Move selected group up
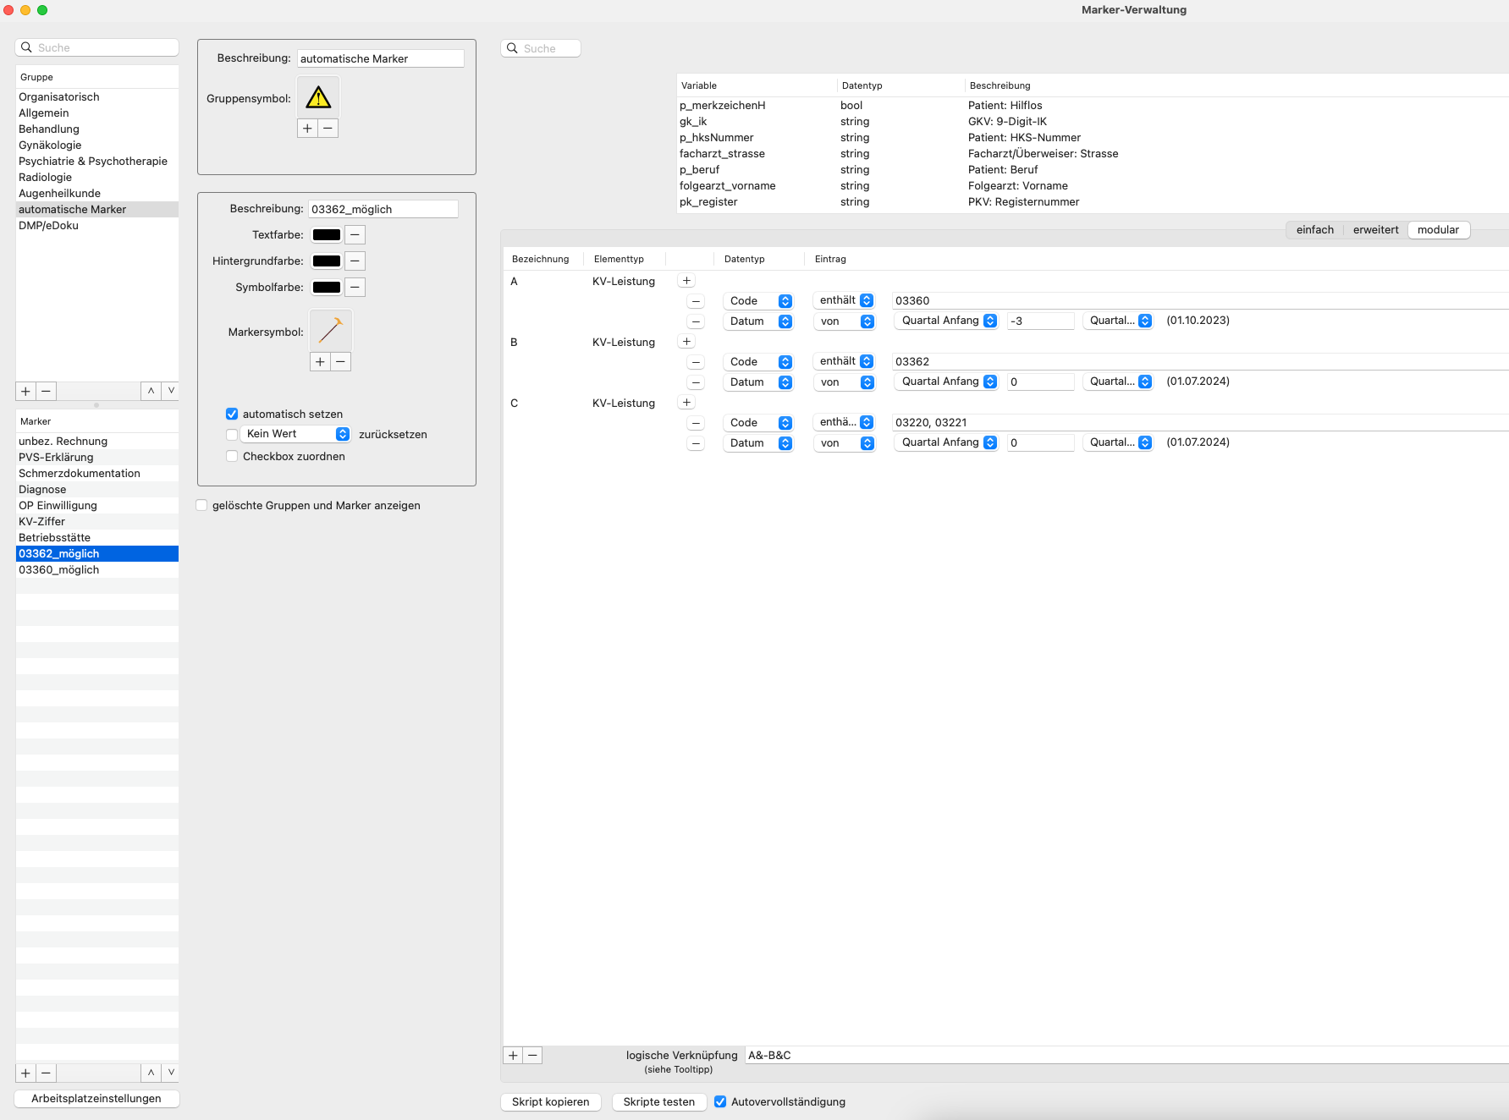1509x1120 pixels. pyautogui.click(x=151, y=391)
